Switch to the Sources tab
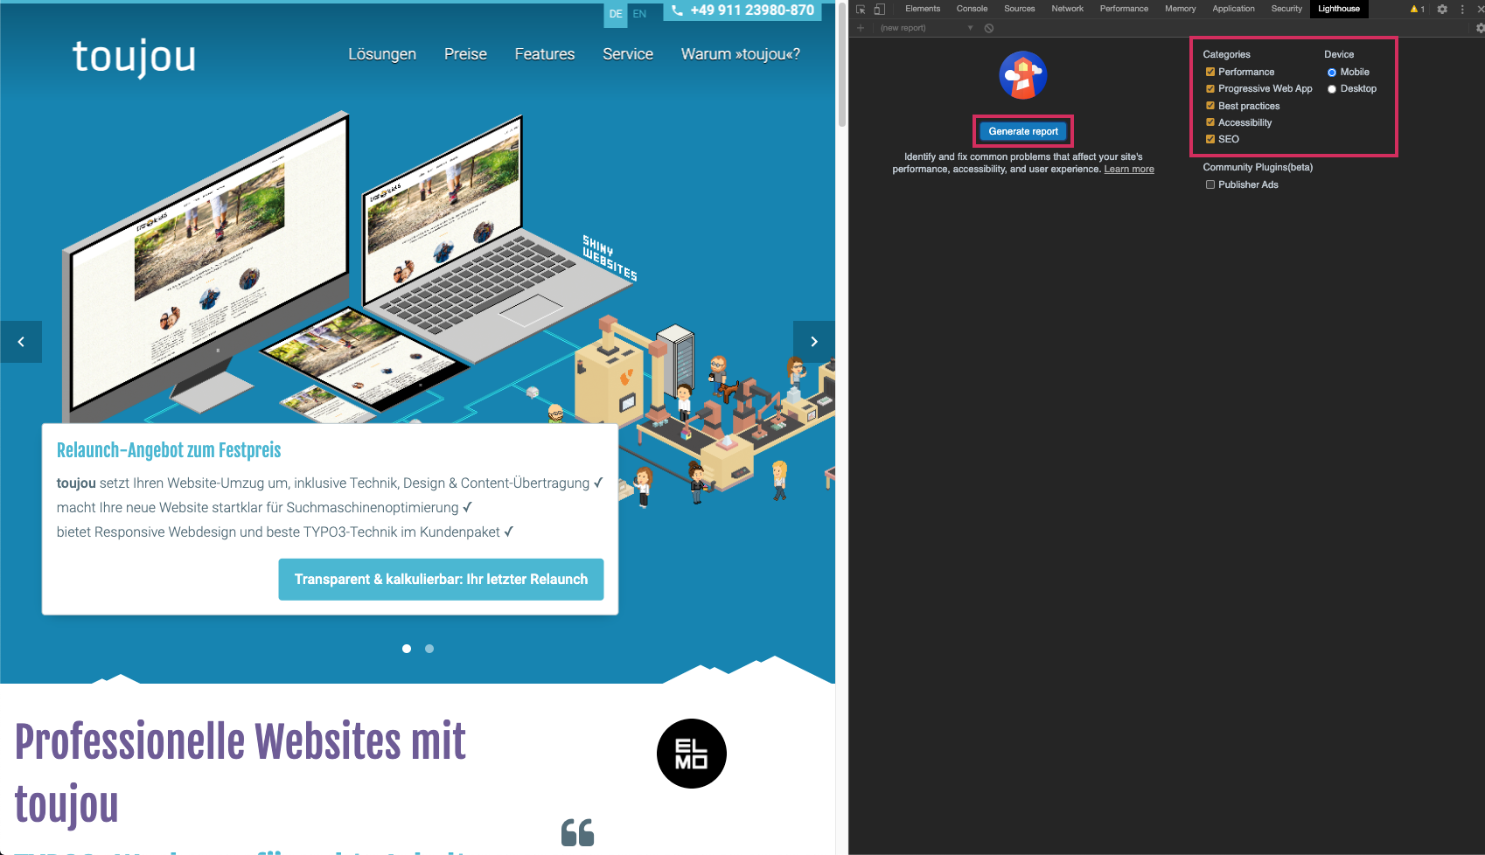This screenshot has height=855, width=1485. 1020,9
